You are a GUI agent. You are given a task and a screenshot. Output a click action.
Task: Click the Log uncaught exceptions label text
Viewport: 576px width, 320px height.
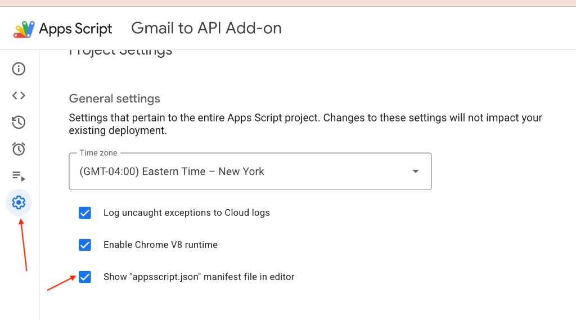(x=187, y=213)
